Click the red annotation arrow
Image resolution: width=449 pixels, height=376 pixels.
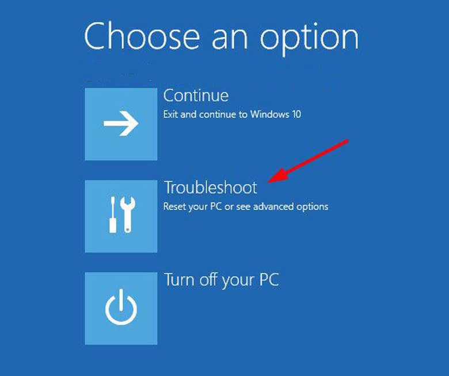308,161
